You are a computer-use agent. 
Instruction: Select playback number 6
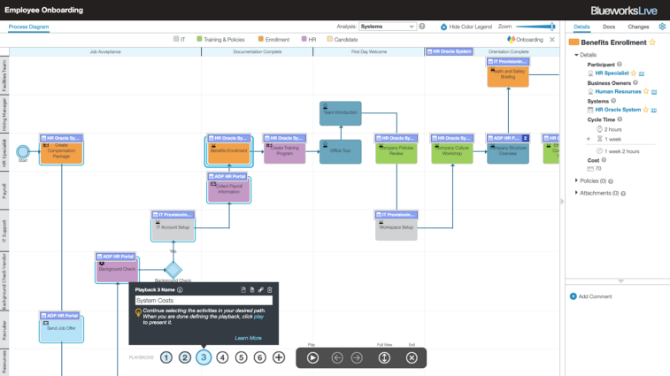[x=260, y=357]
